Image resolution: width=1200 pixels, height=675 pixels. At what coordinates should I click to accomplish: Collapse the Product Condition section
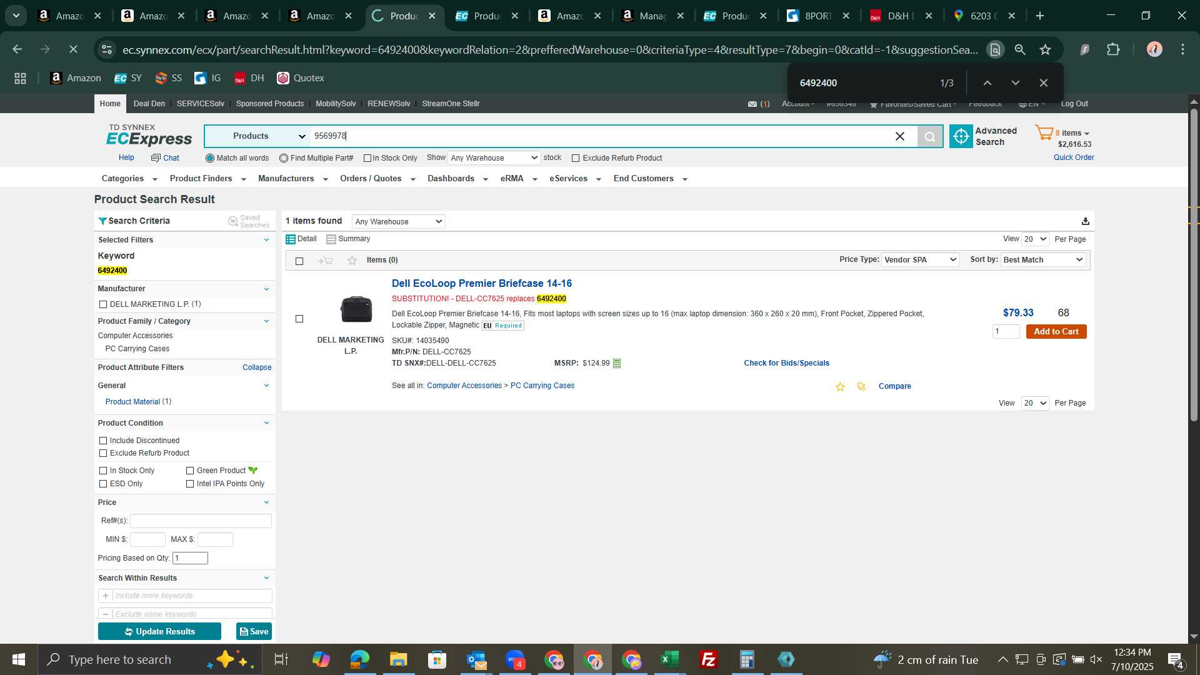[266, 423]
